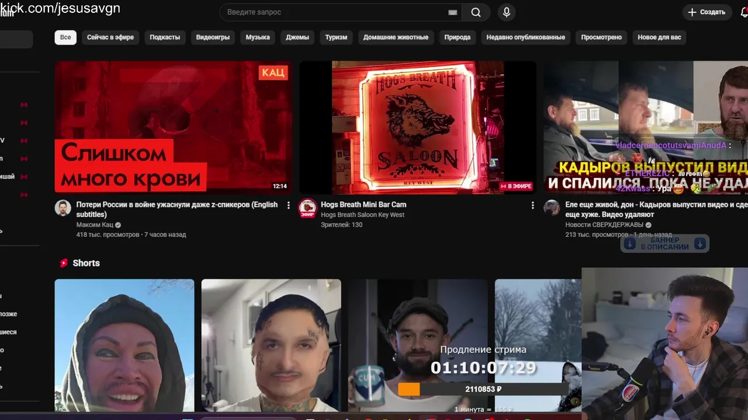748x420 pixels.
Task: Click the Shorts section heading
Action: (x=86, y=263)
